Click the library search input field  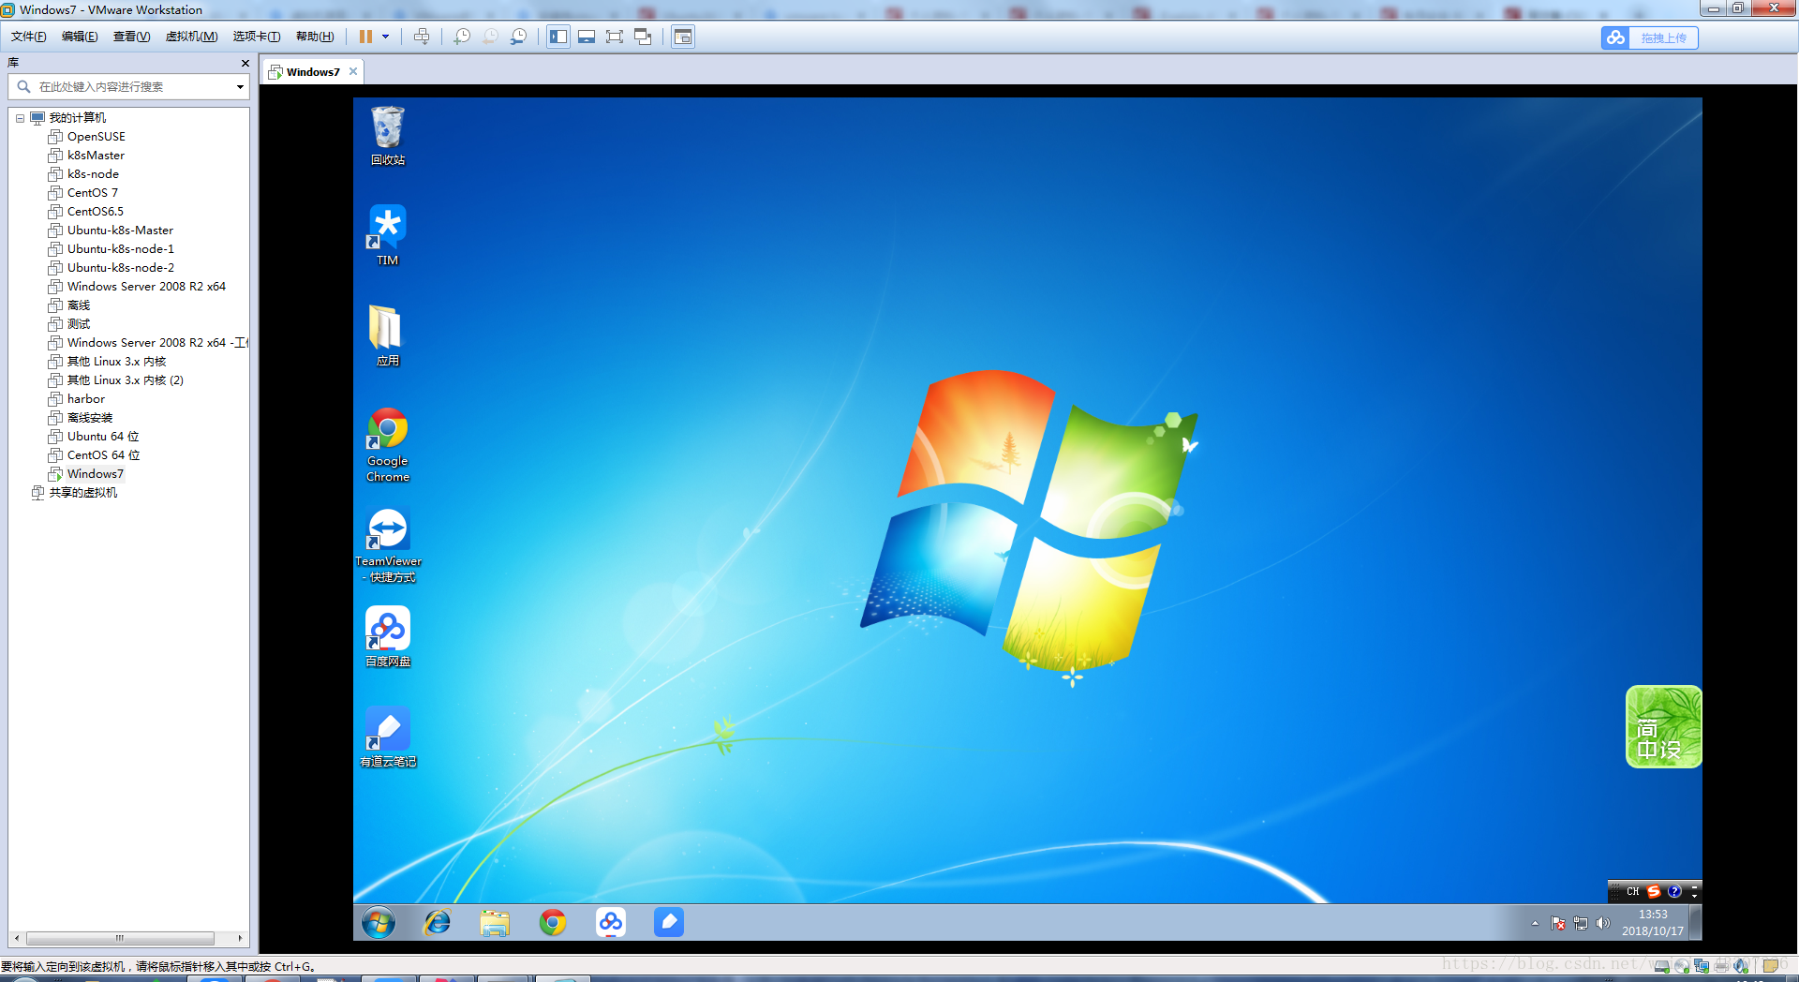tap(129, 86)
